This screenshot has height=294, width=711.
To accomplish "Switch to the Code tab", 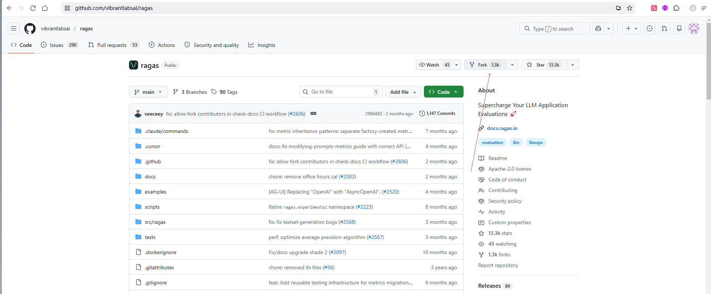I will pos(21,45).
